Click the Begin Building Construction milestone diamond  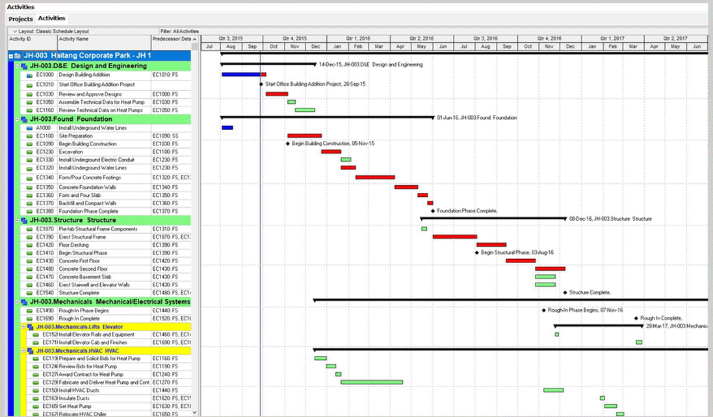pyautogui.click(x=287, y=144)
